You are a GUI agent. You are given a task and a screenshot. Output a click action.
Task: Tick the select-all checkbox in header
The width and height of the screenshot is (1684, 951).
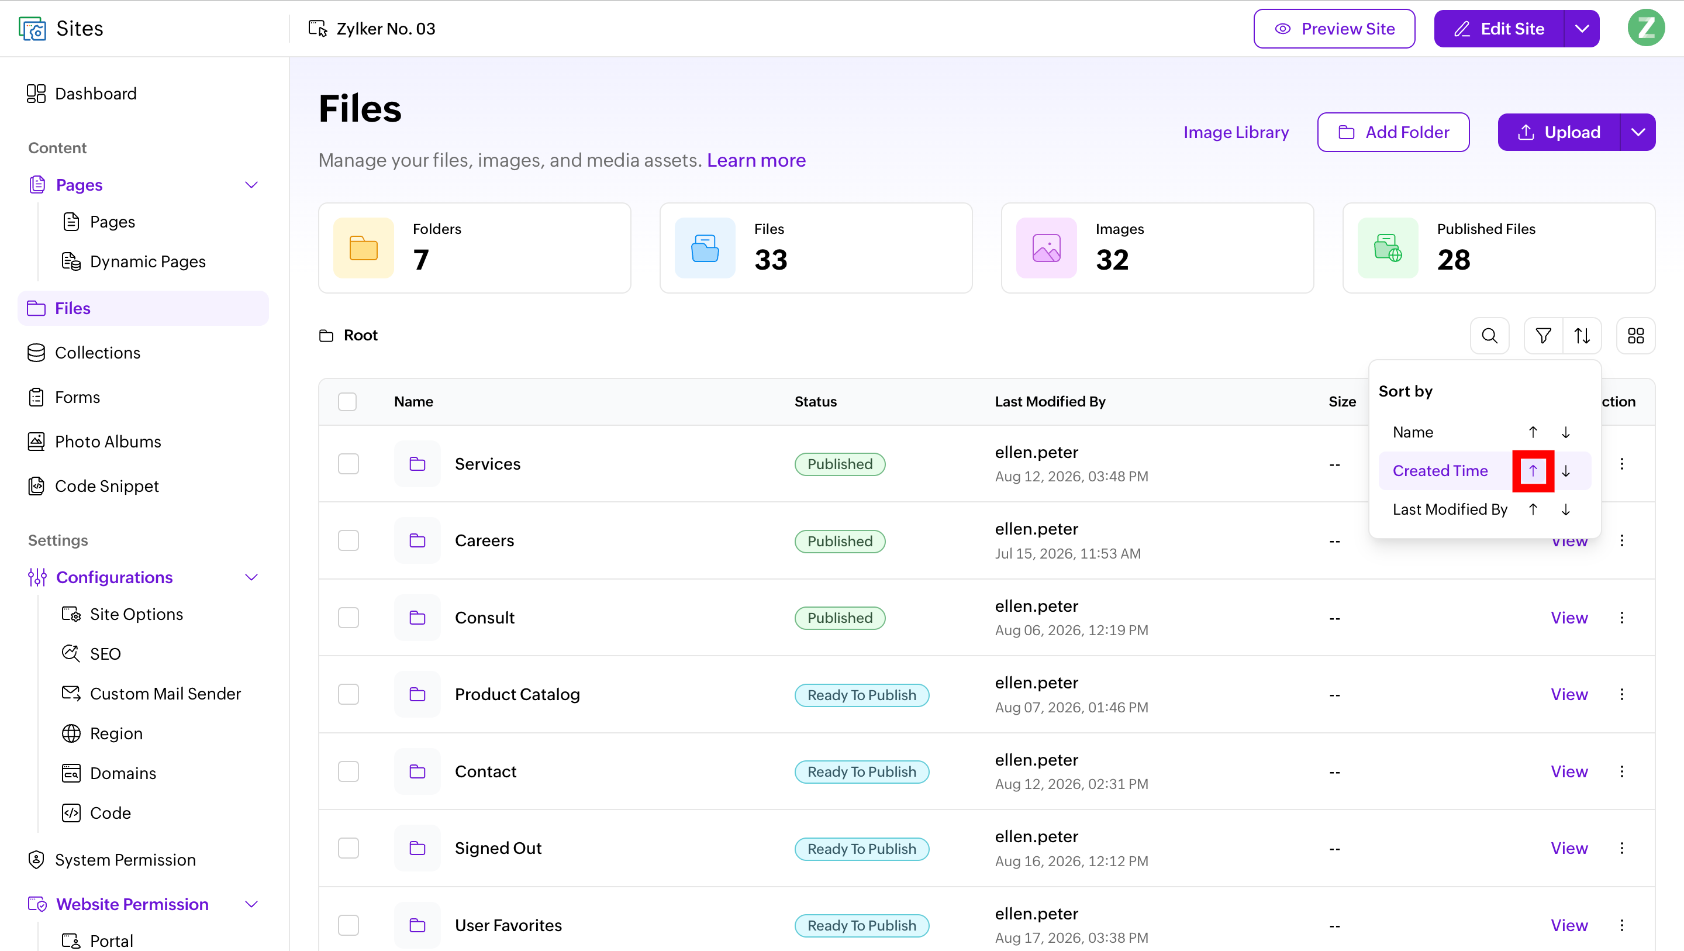click(x=347, y=402)
